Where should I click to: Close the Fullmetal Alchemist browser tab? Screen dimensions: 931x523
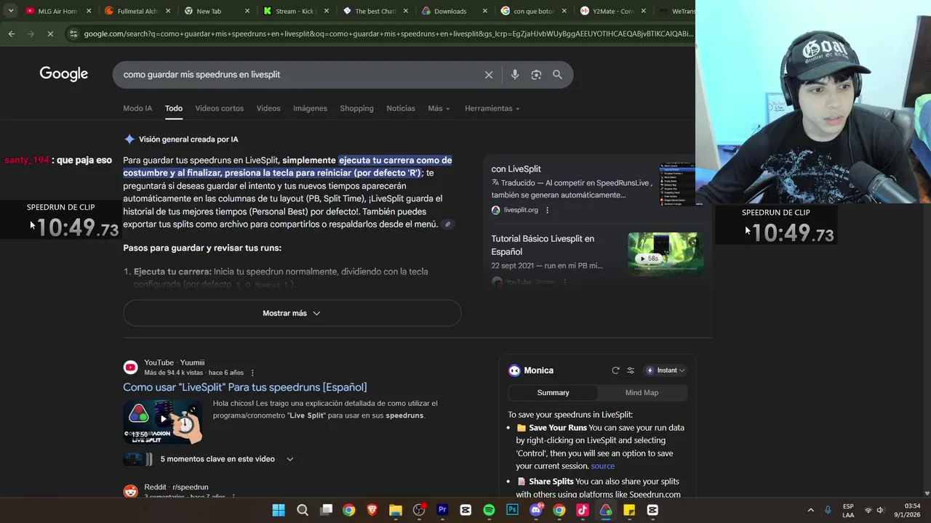coord(167,11)
